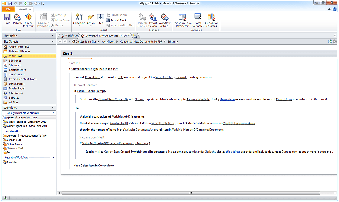Open External Content Types
The image size is (339, 202).
tap(29, 79)
